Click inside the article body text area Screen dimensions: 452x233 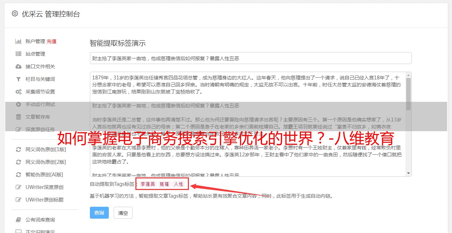[248, 124]
